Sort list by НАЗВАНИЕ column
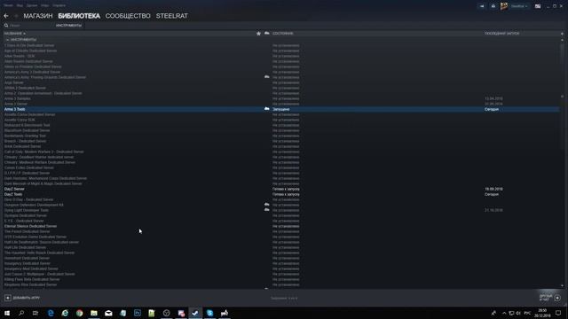This screenshot has width=568, height=319. (x=15, y=34)
